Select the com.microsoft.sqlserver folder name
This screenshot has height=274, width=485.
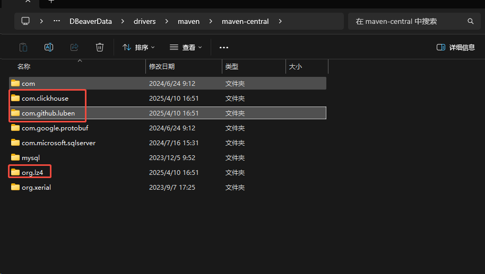58,143
